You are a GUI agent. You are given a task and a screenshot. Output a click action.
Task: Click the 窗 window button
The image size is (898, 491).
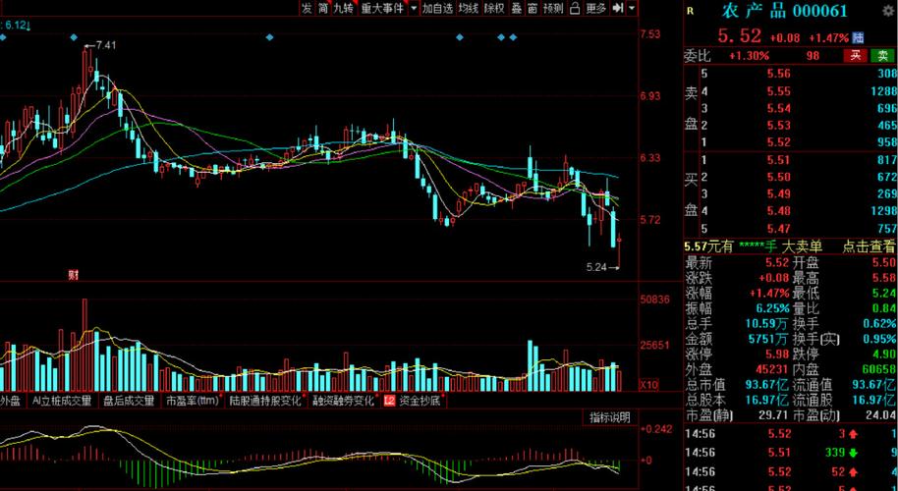(x=533, y=8)
